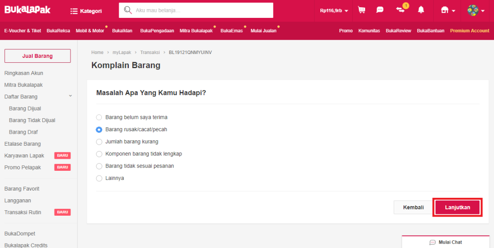Open the BukaReksa menu item

coord(58,30)
